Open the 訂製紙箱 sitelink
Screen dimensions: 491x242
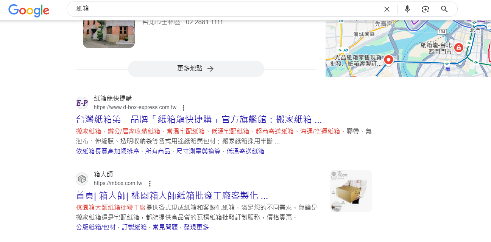point(134,227)
